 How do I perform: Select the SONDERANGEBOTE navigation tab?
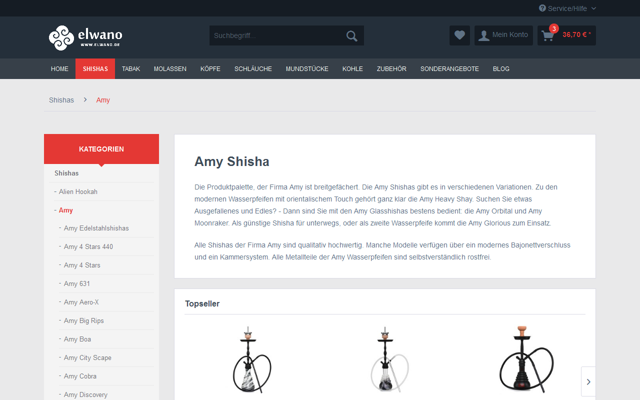click(x=449, y=69)
